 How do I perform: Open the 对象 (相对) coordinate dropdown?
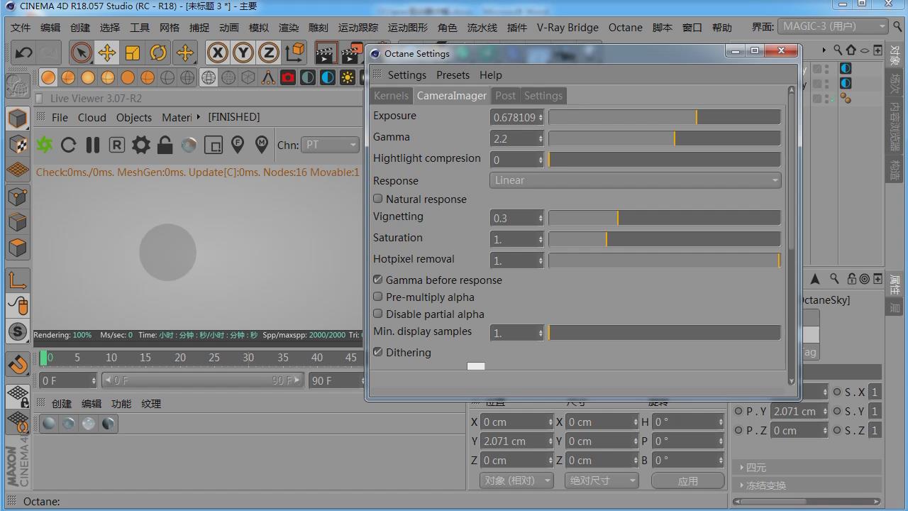click(x=517, y=480)
